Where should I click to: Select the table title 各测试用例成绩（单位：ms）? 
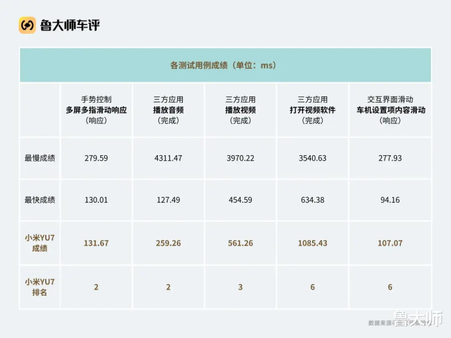(x=223, y=65)
